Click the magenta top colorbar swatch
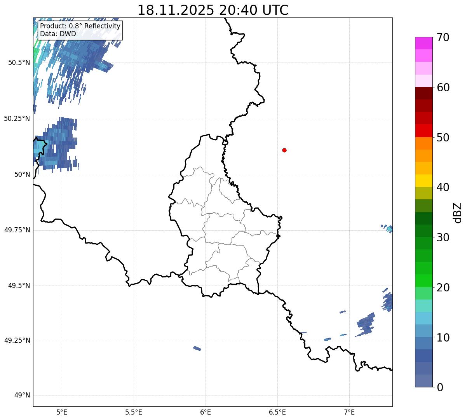This screenshot has height=420, width=467. (x=423, y=43)
